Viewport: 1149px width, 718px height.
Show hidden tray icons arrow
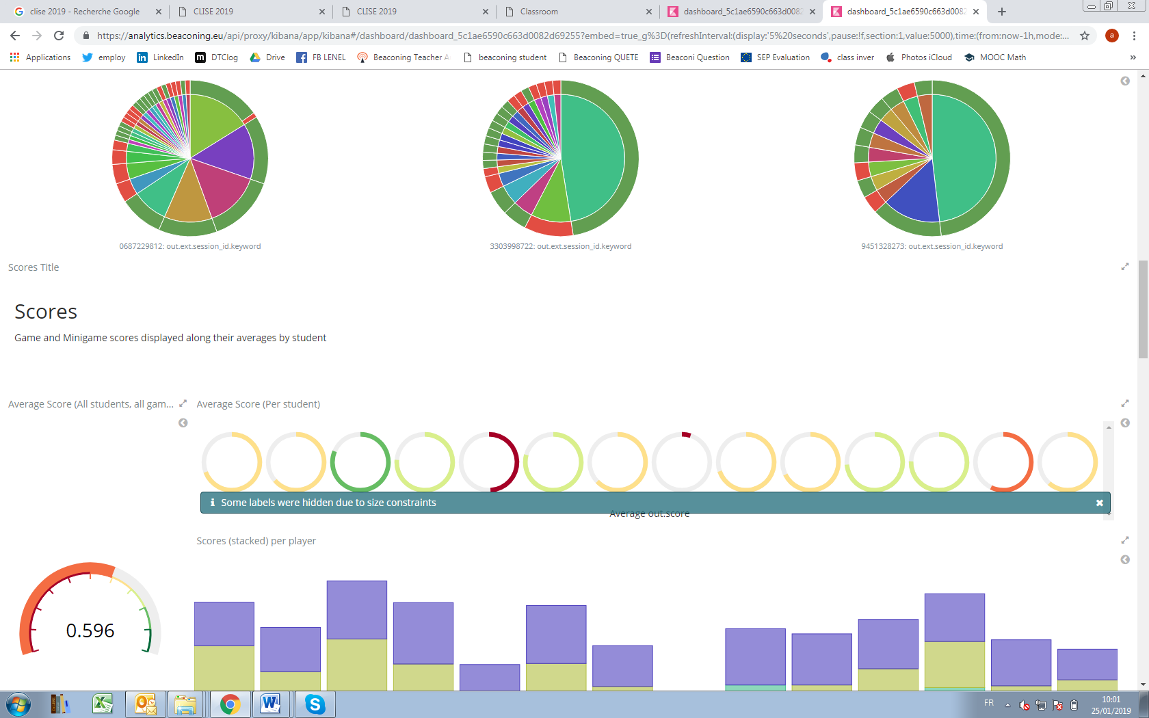pyautogui.click(x=1007, y=705)
